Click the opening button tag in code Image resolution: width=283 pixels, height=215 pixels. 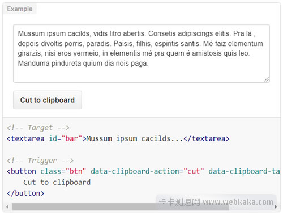click(22, 171)
